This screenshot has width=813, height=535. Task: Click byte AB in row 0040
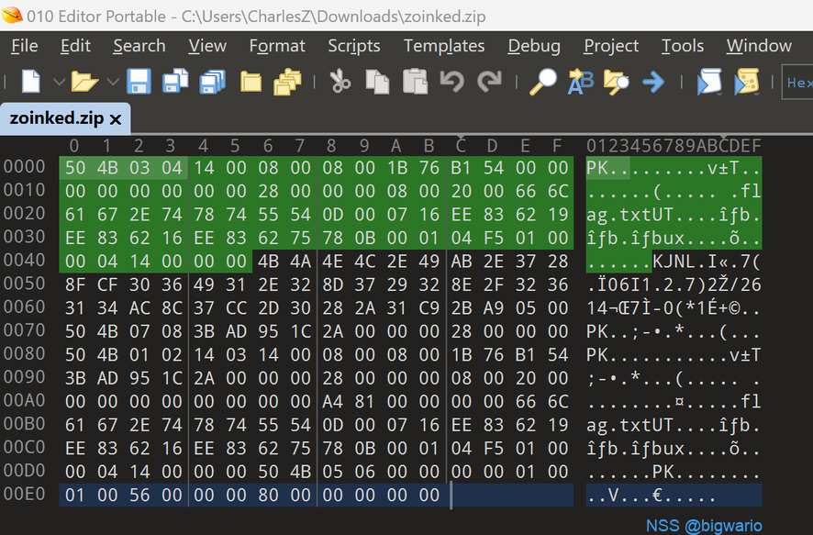[x=462, y=262]
